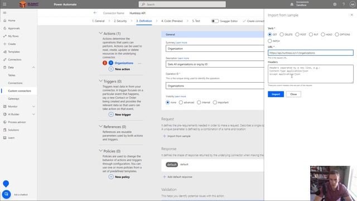Click the help question mark icon
Screen dimensions: 357x201
[344, 4]
